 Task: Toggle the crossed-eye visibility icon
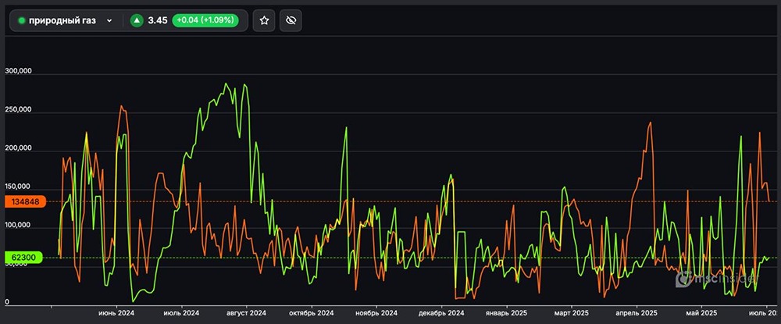click(291, 21)
